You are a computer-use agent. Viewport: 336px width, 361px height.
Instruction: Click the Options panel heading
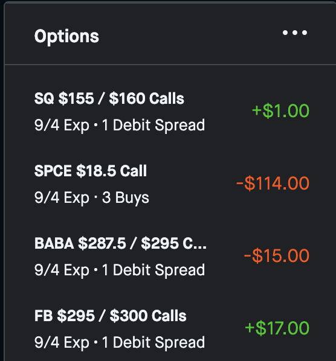point(66,37)
